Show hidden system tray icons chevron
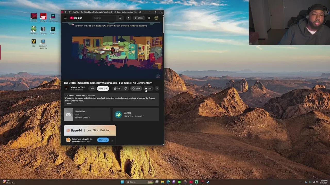Viewport: 330px width, 185px height. (x=302, y=182)
